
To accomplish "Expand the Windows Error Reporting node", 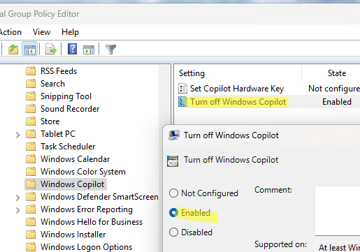I will click(17, 210).
